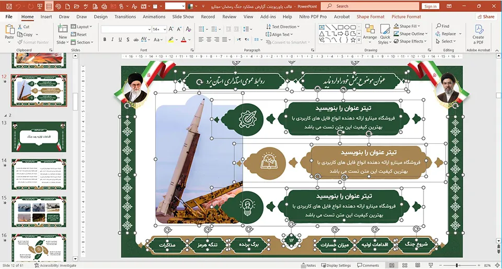Fit slide to current window
Screen dimensions: 502x269
497,265
